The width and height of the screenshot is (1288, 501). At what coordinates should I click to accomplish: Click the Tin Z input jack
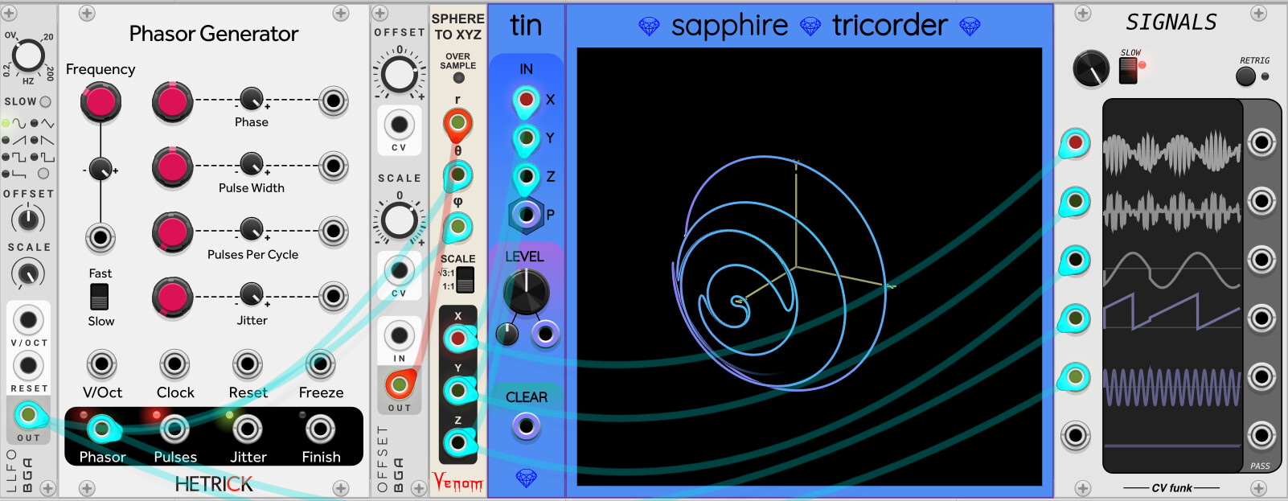[x=526, y=176]
